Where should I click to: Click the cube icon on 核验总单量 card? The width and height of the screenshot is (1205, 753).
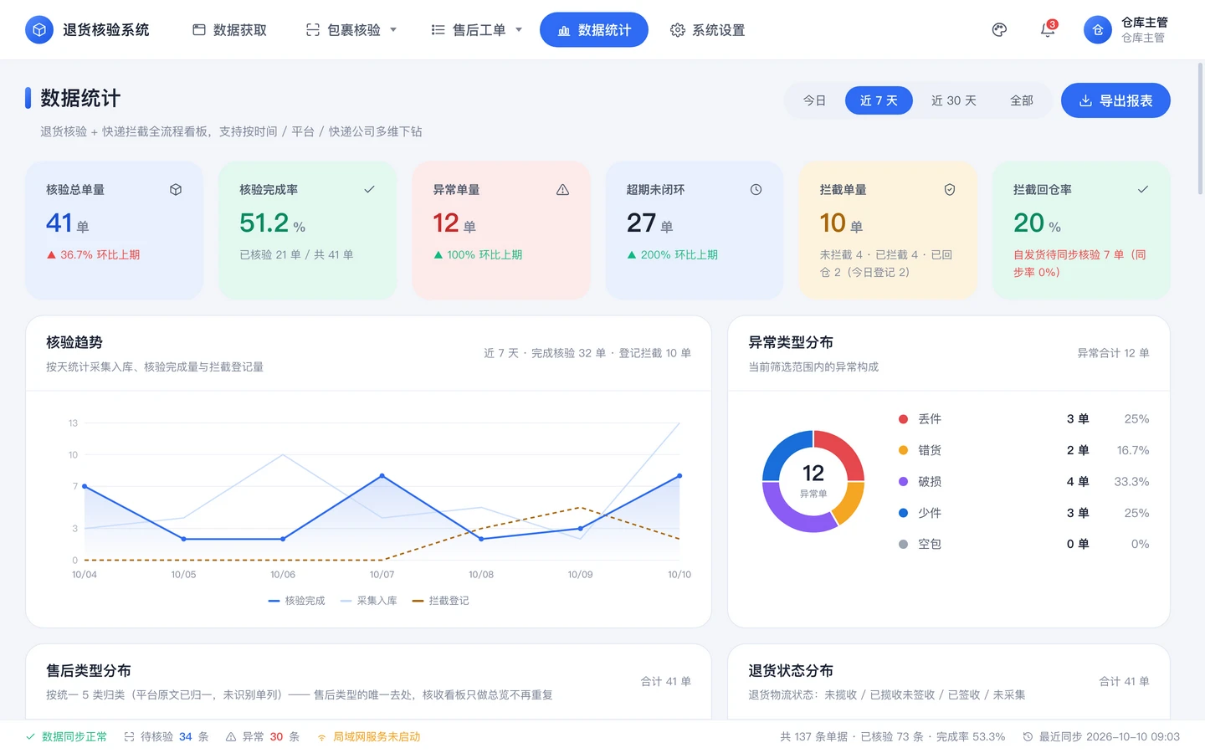pyautogui.click(x=176, y=190)
